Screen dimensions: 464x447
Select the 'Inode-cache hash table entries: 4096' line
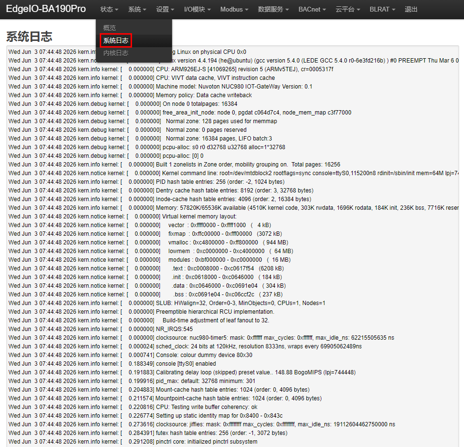[x=160, y=199]
